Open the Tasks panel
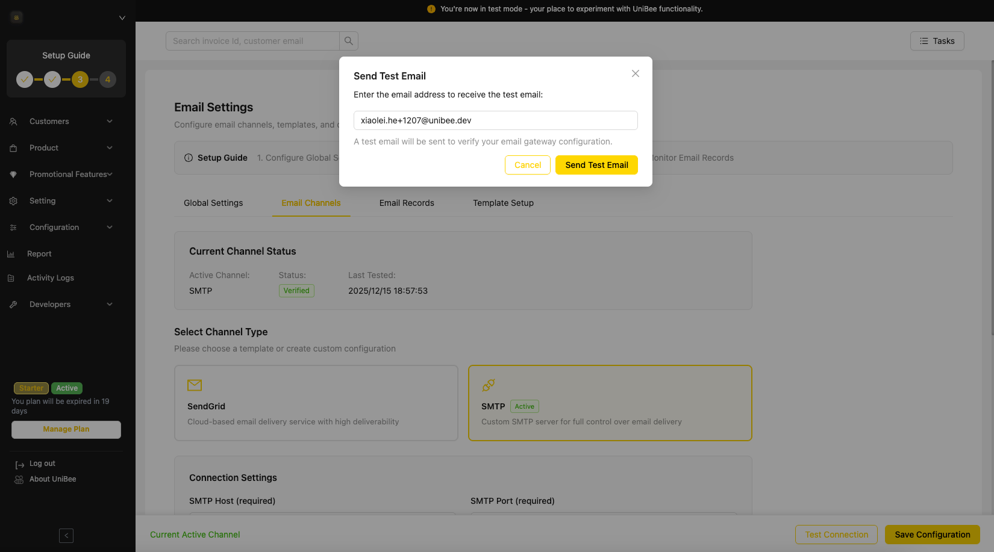 (x=937, y=41)
